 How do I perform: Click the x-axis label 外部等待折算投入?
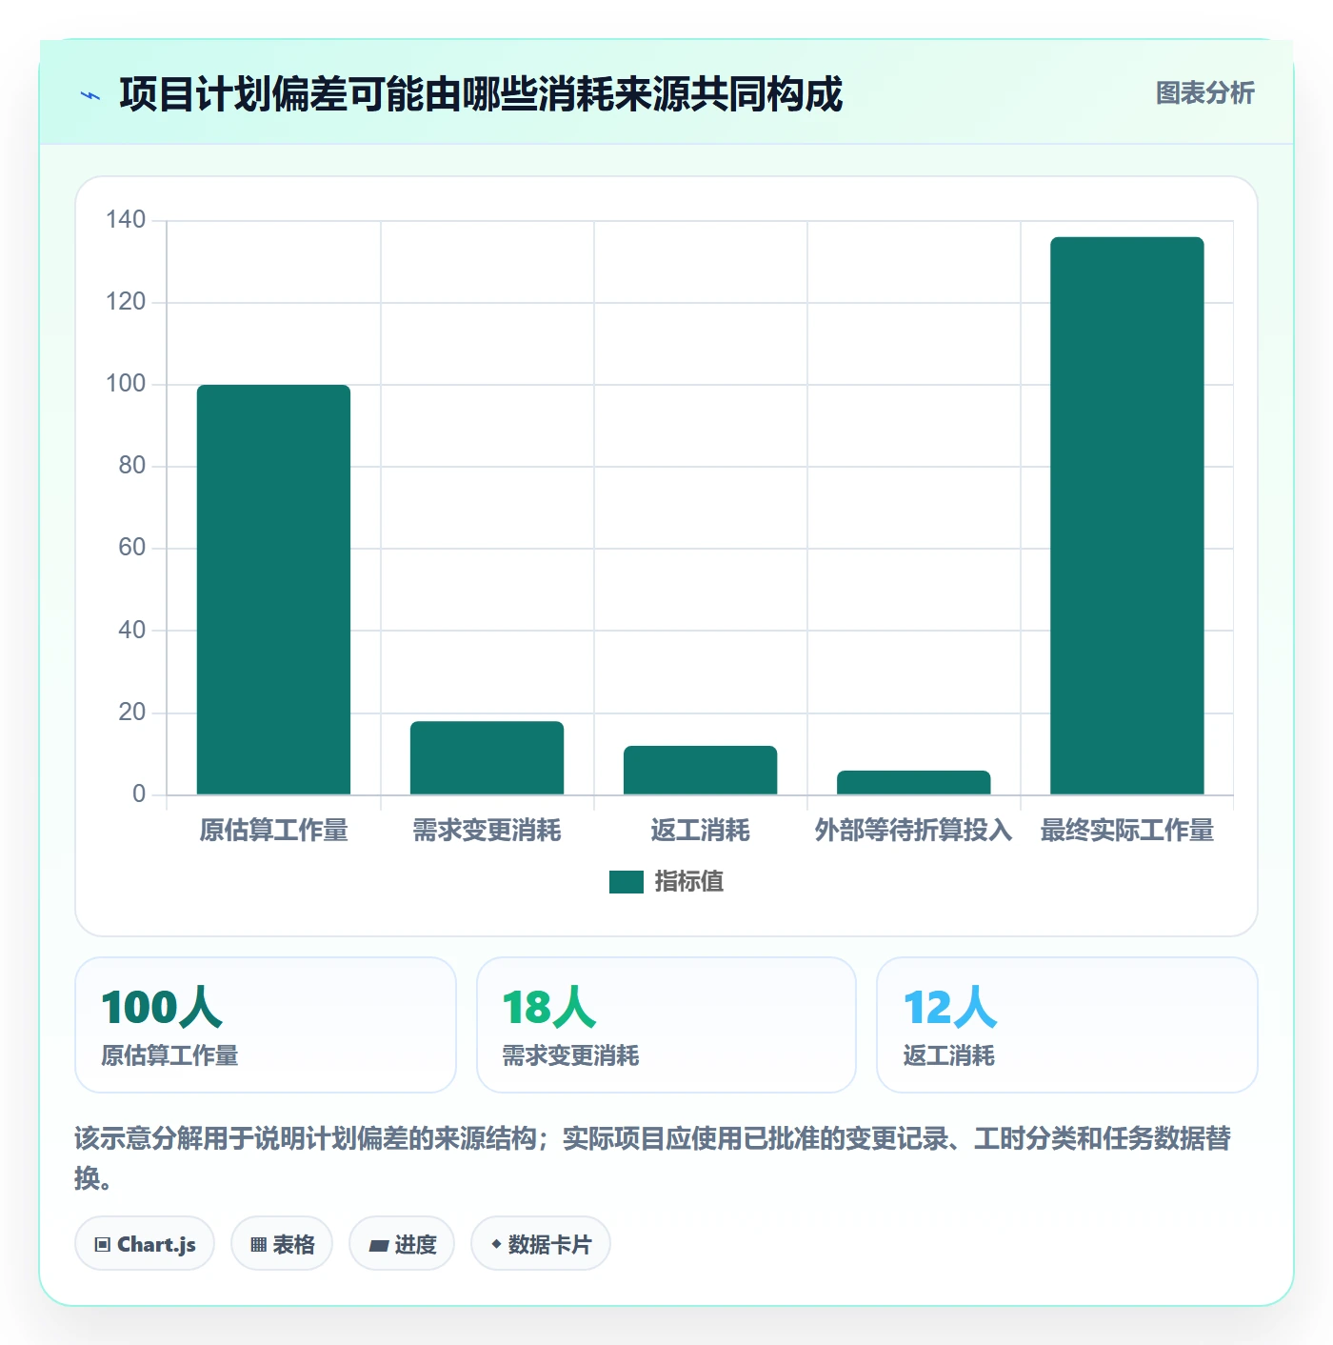click(x=913, y=831)
